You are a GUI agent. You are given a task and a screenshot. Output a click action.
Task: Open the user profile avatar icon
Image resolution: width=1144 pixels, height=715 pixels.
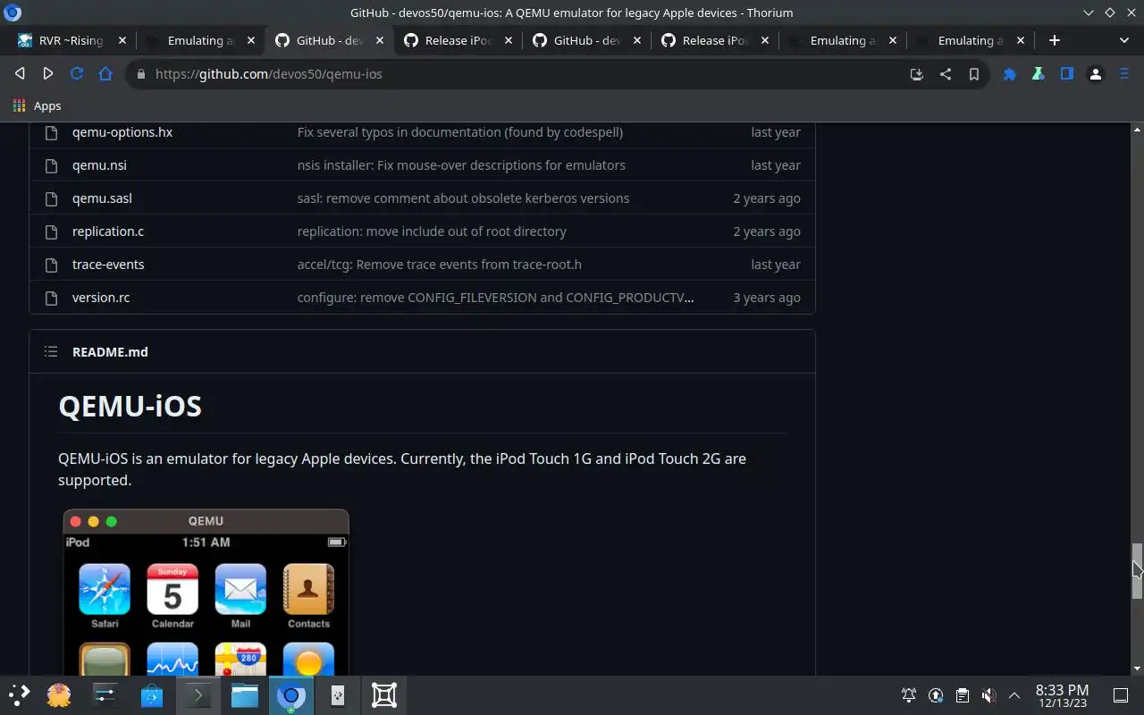point(1096,74)
